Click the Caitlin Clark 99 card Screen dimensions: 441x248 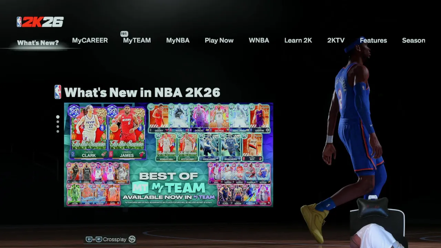(x=89, y=132)
